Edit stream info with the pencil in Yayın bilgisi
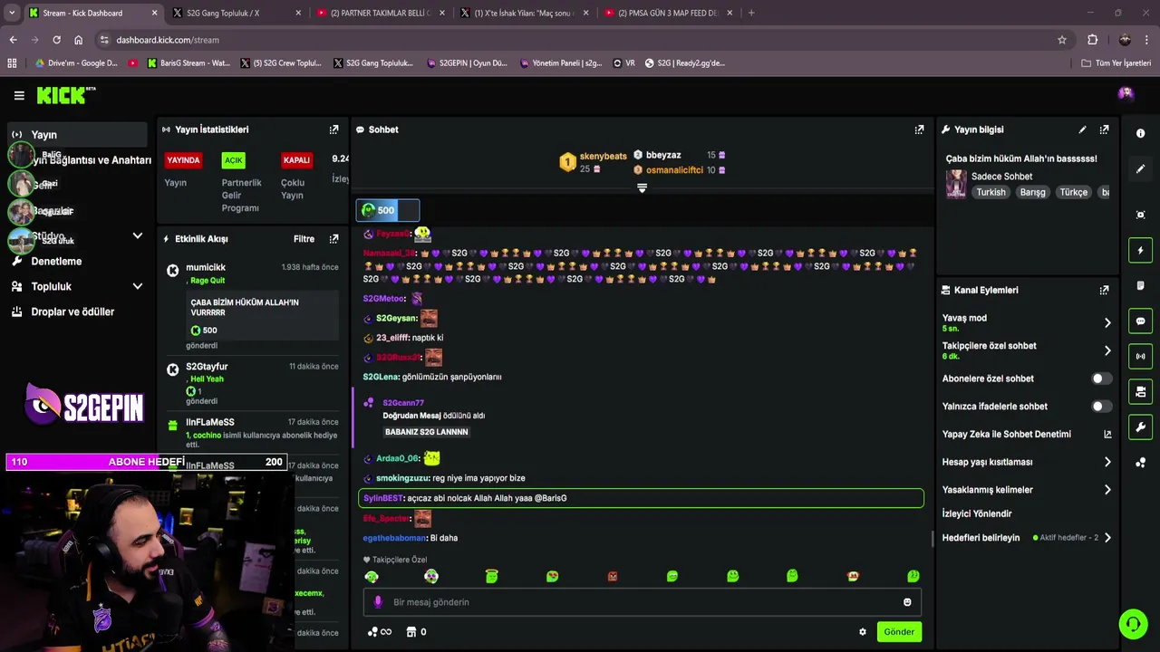 [x=1082, y=129]
